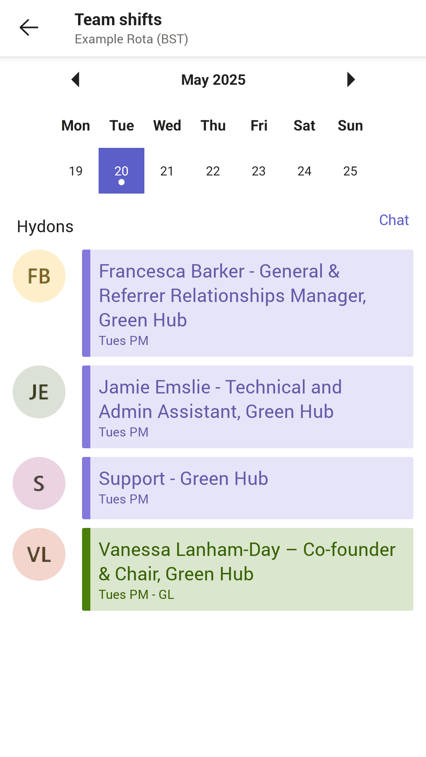Screen dimensions: 426x757
Task: Select Thursday 22 in calendar
Action: (x=213, y=171)
